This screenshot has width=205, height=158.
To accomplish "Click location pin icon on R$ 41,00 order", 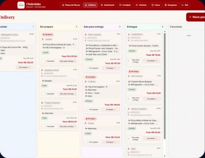I will [x=42, y=76].
